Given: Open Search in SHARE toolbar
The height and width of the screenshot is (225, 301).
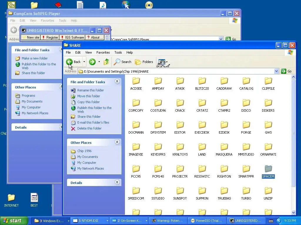Looking at the screenshot, I should 123,62.
